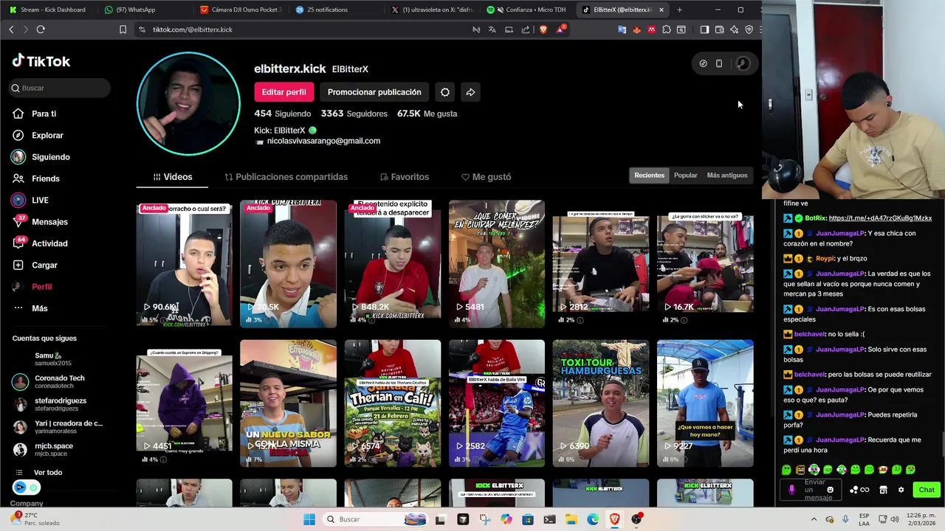
Task: Click the Buscar search field on TikTok
Action: 60,88
